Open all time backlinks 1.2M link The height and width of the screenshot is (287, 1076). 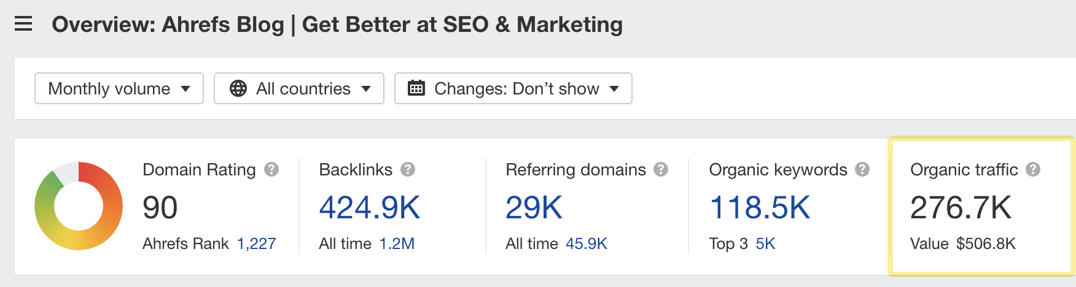397,243
